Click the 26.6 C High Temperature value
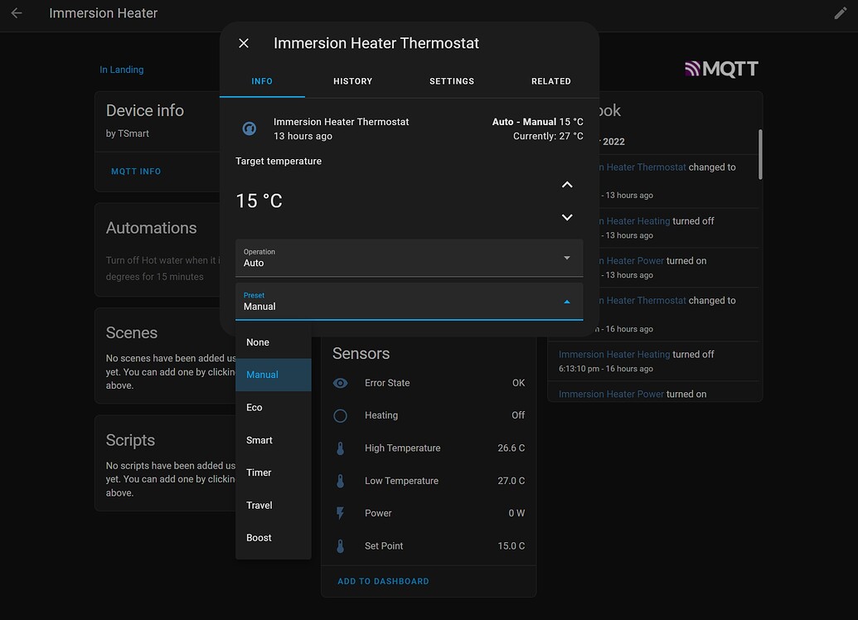 [511, 448]
